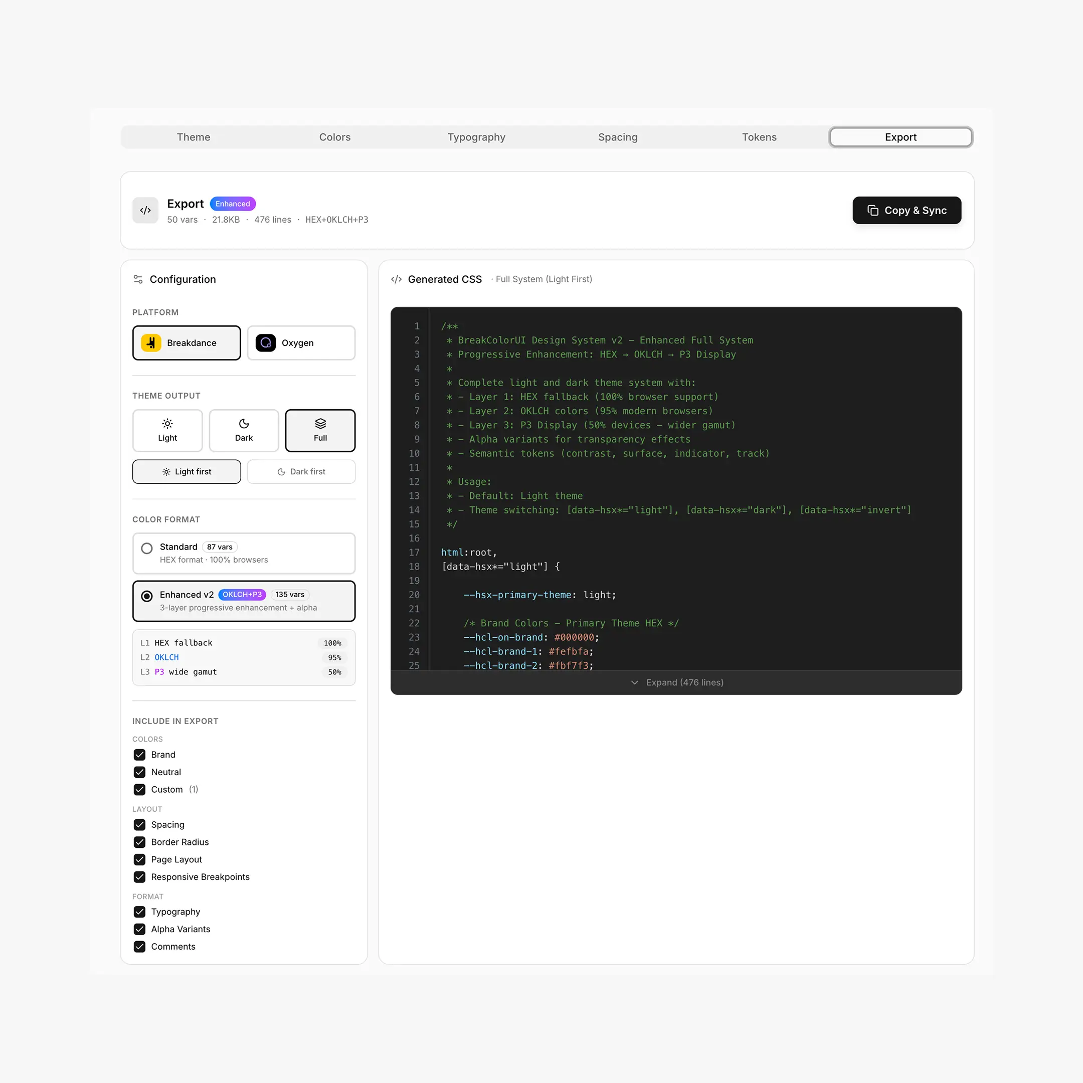Select the Spacing tab
The height and width of the screenshot is (1083, 1083).
[618, 137]
